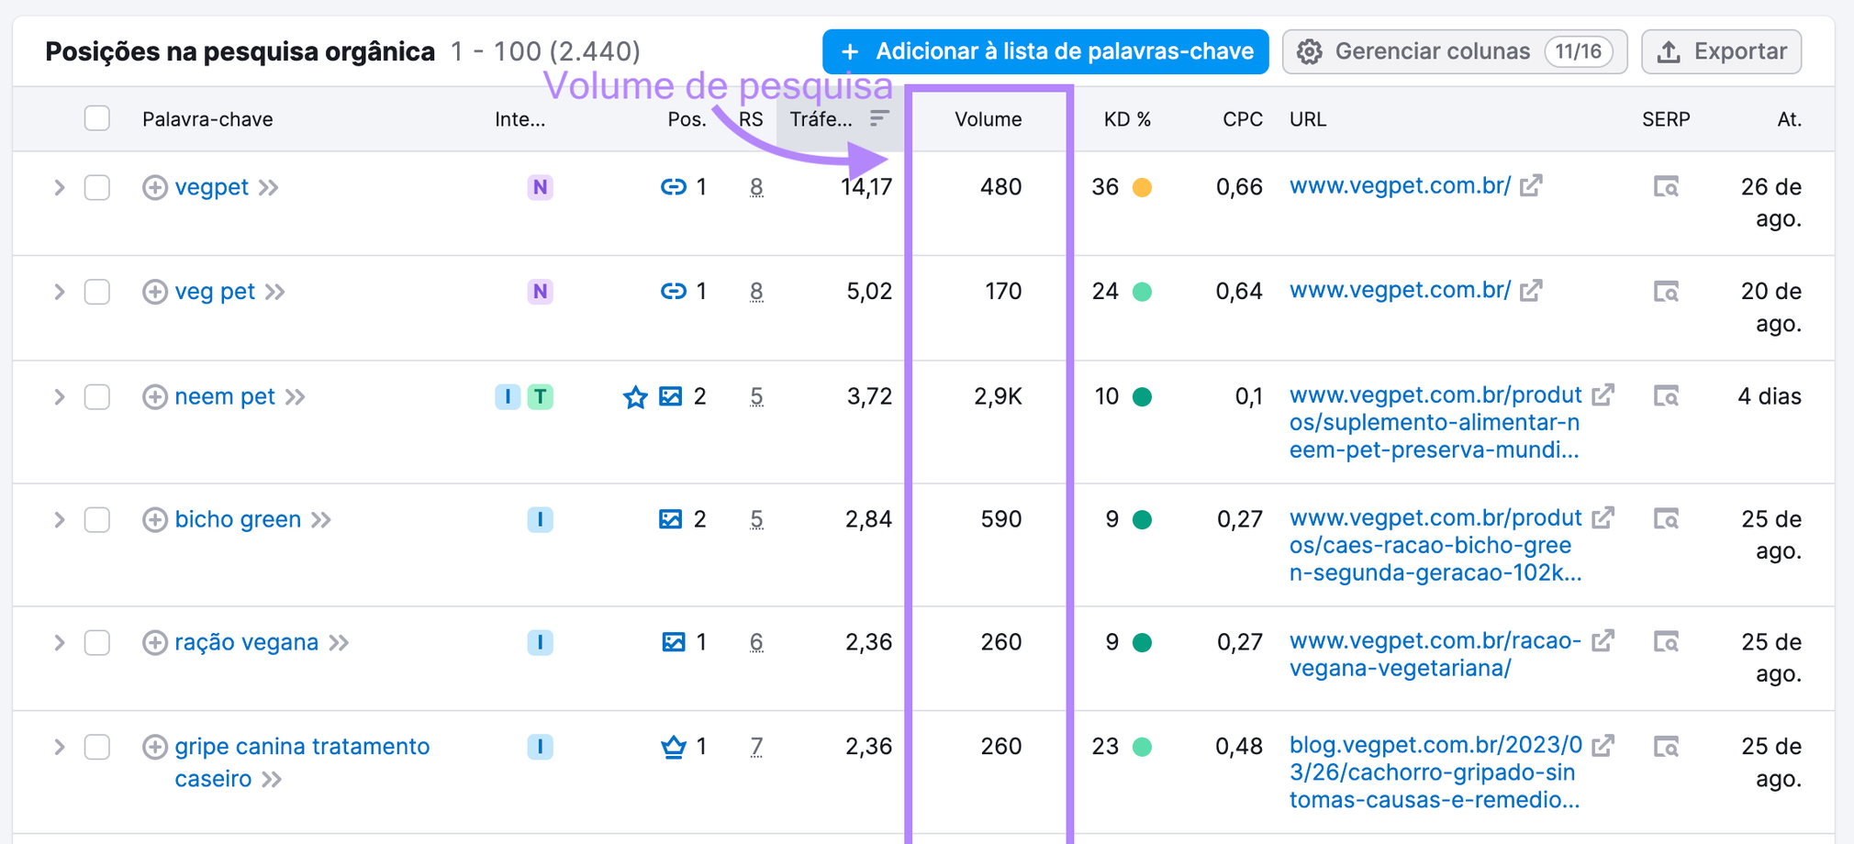Click the plus icon beside vegpet keyword
The width and height of the screenshot is (1854, 844).
154,188
